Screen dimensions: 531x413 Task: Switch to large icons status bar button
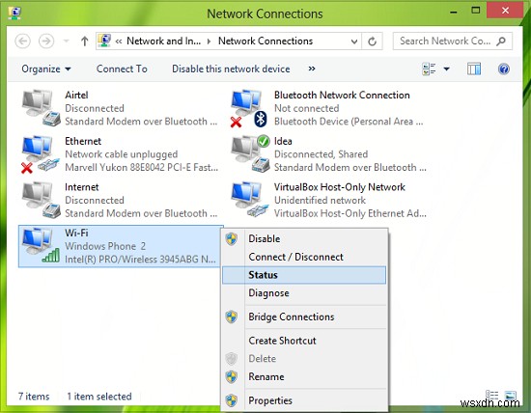click(x=510, y=395)
